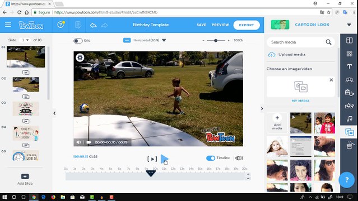Click Add media tile
This screenshot has height=201, width=358.
(x=277, y=122)
